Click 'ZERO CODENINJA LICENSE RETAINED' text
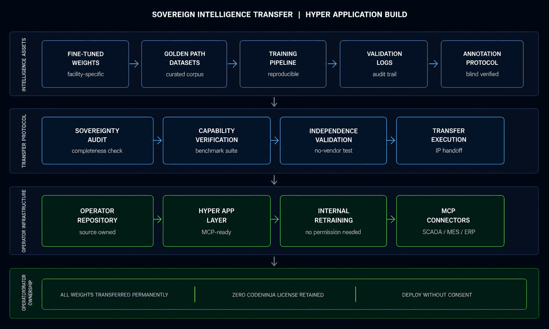 click(278, 295)
